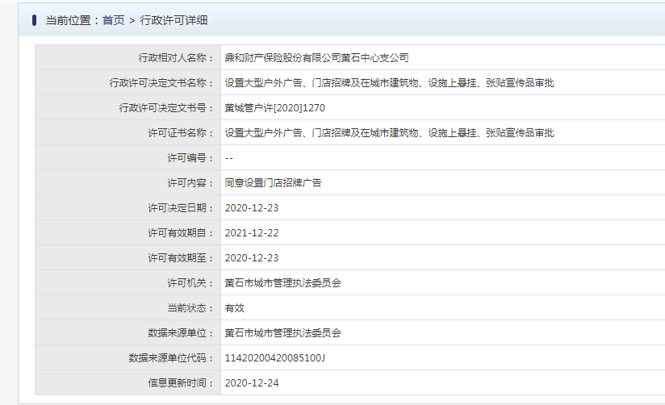This screenshot has height=405, width=665.
Task: Click the 数据来源单位 label
Action: tap(181, 333)
